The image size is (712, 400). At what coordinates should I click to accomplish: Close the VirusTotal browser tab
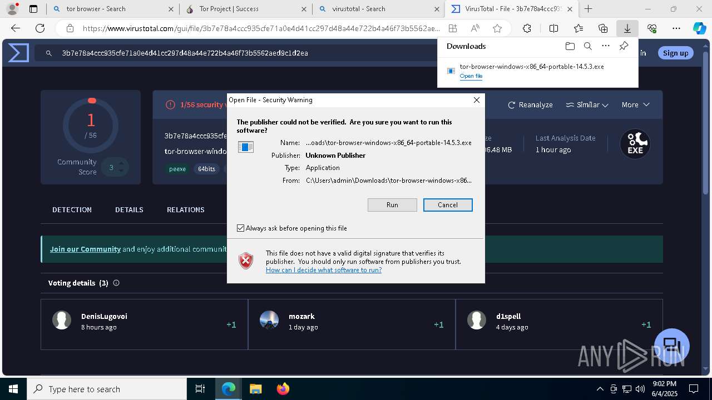pos(570,9)
